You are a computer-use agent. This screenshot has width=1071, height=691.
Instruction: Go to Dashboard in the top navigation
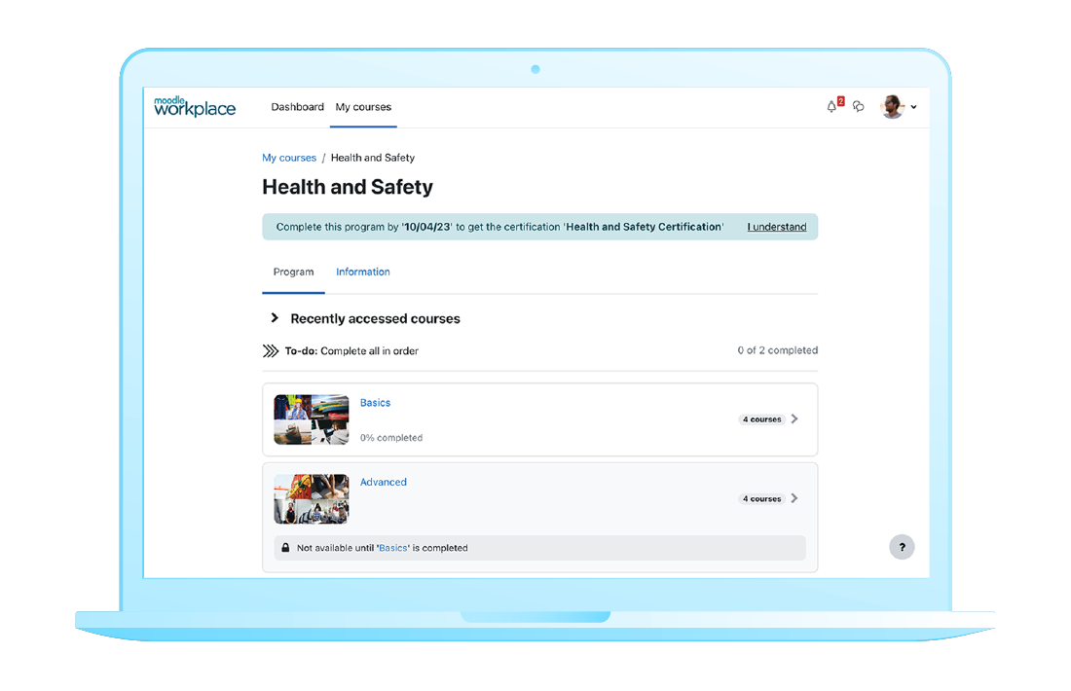tap(297, 107)
